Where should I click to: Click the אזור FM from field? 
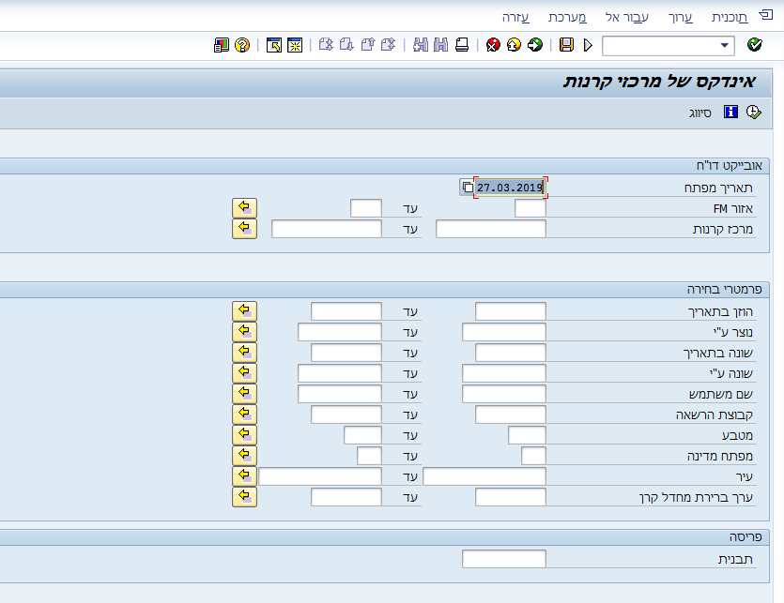coord(530,208)
